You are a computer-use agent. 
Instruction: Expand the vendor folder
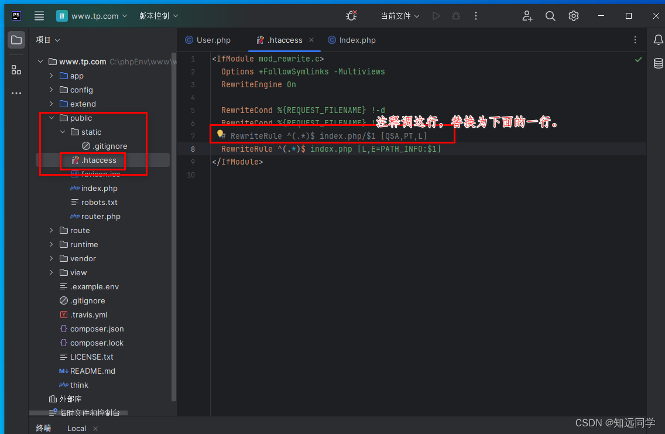[52, 258]
